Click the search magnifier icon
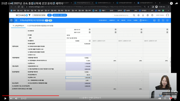 134,15
